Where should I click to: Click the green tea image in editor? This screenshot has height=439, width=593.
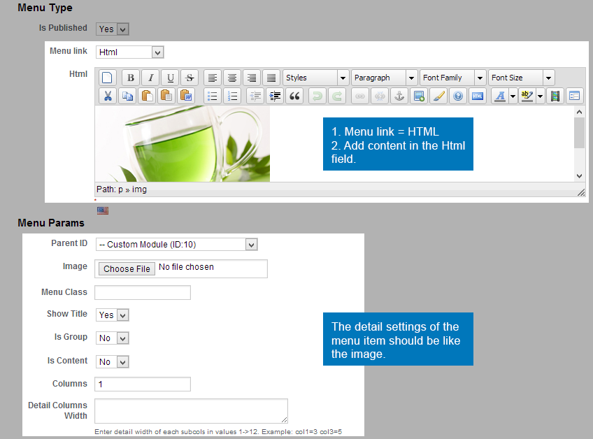coord(183,144)
